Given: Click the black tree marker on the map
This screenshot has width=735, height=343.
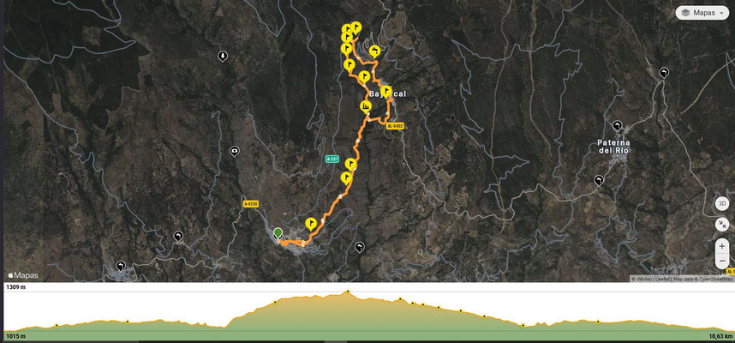Looking at the screenshot, I should (x=223, y=57).
